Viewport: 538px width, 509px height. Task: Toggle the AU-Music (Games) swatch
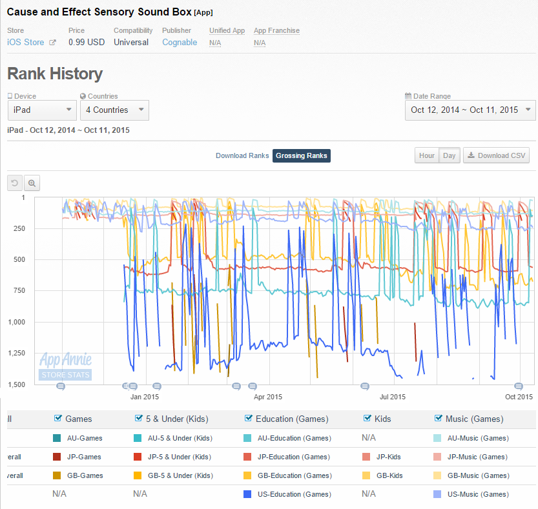point(437,438)
